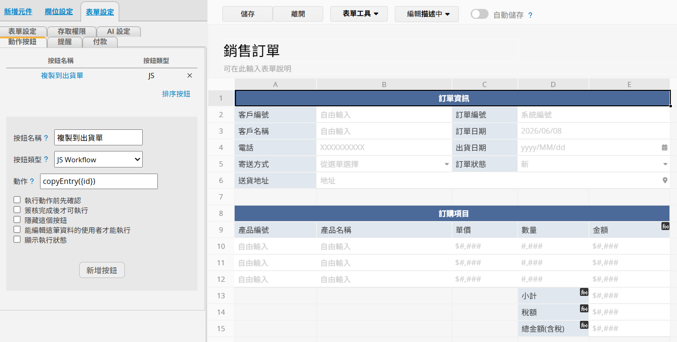Select row header 7

pyautogui.click(x=221, y=197)
